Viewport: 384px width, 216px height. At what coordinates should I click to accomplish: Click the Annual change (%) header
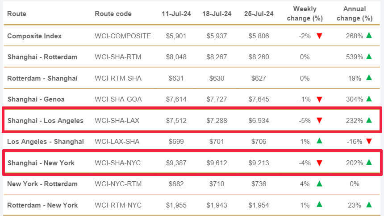point(355,13)
